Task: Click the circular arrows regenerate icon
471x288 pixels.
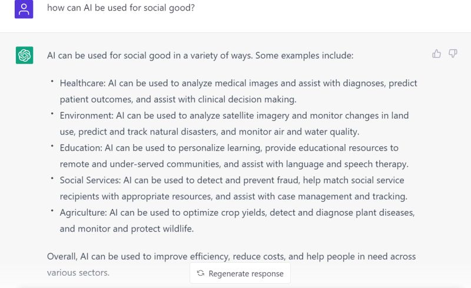Action: pos(201,273)
